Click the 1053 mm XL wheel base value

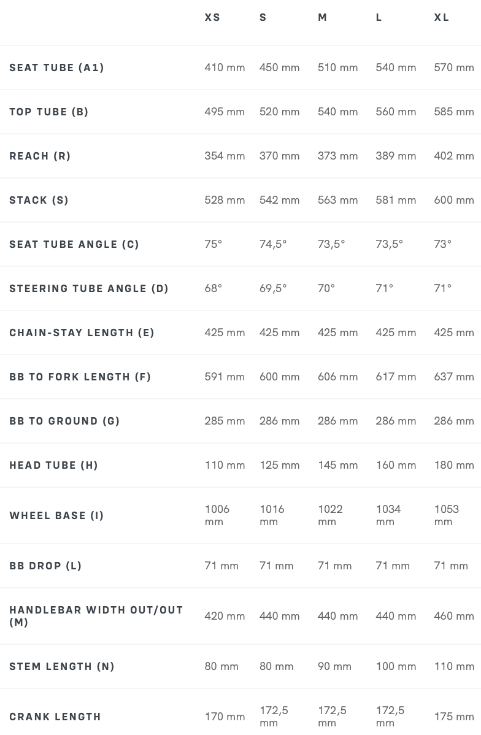pos(446,515)
